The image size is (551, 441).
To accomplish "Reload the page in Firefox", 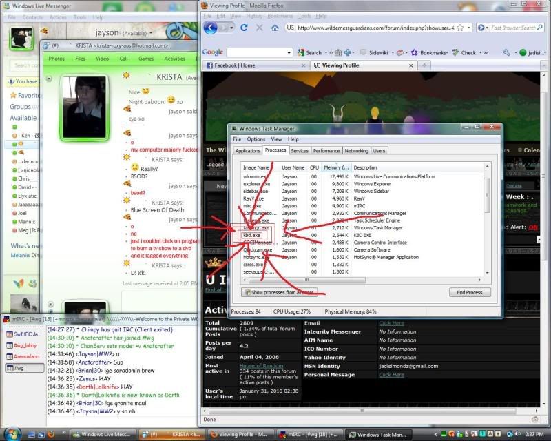I will pyautogui.click(x=244, y=28).
